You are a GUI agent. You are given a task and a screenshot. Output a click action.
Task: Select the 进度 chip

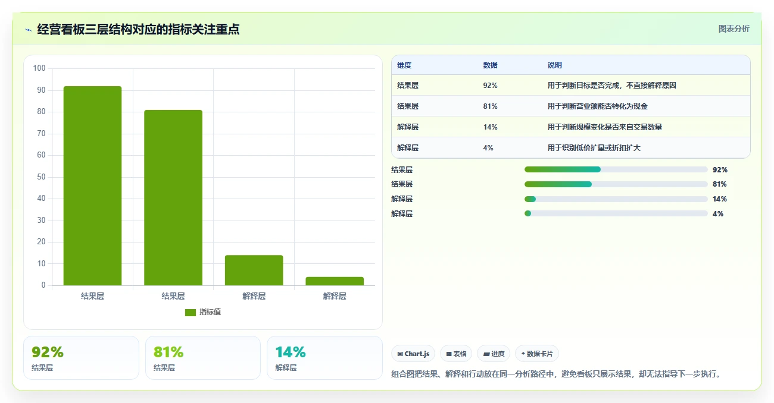click(494, 354)
